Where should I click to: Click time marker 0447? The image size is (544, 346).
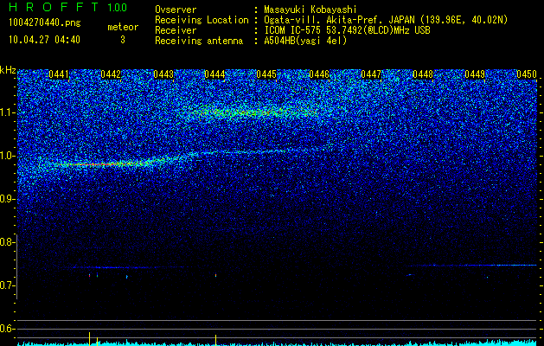[371, 74]
